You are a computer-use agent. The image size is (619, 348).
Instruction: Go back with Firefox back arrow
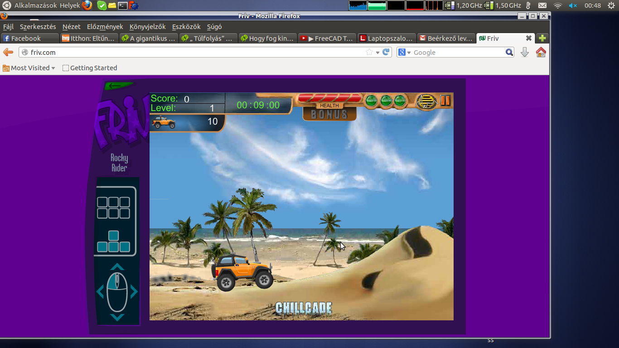coord(8,52)
